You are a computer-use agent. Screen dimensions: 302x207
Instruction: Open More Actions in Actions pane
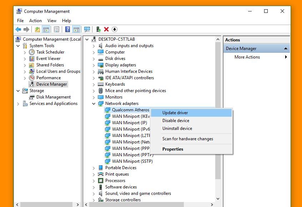click(247, 57)
